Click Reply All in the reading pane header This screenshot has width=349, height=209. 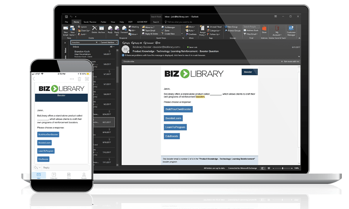pyautogui.click(x=136, y=43)
